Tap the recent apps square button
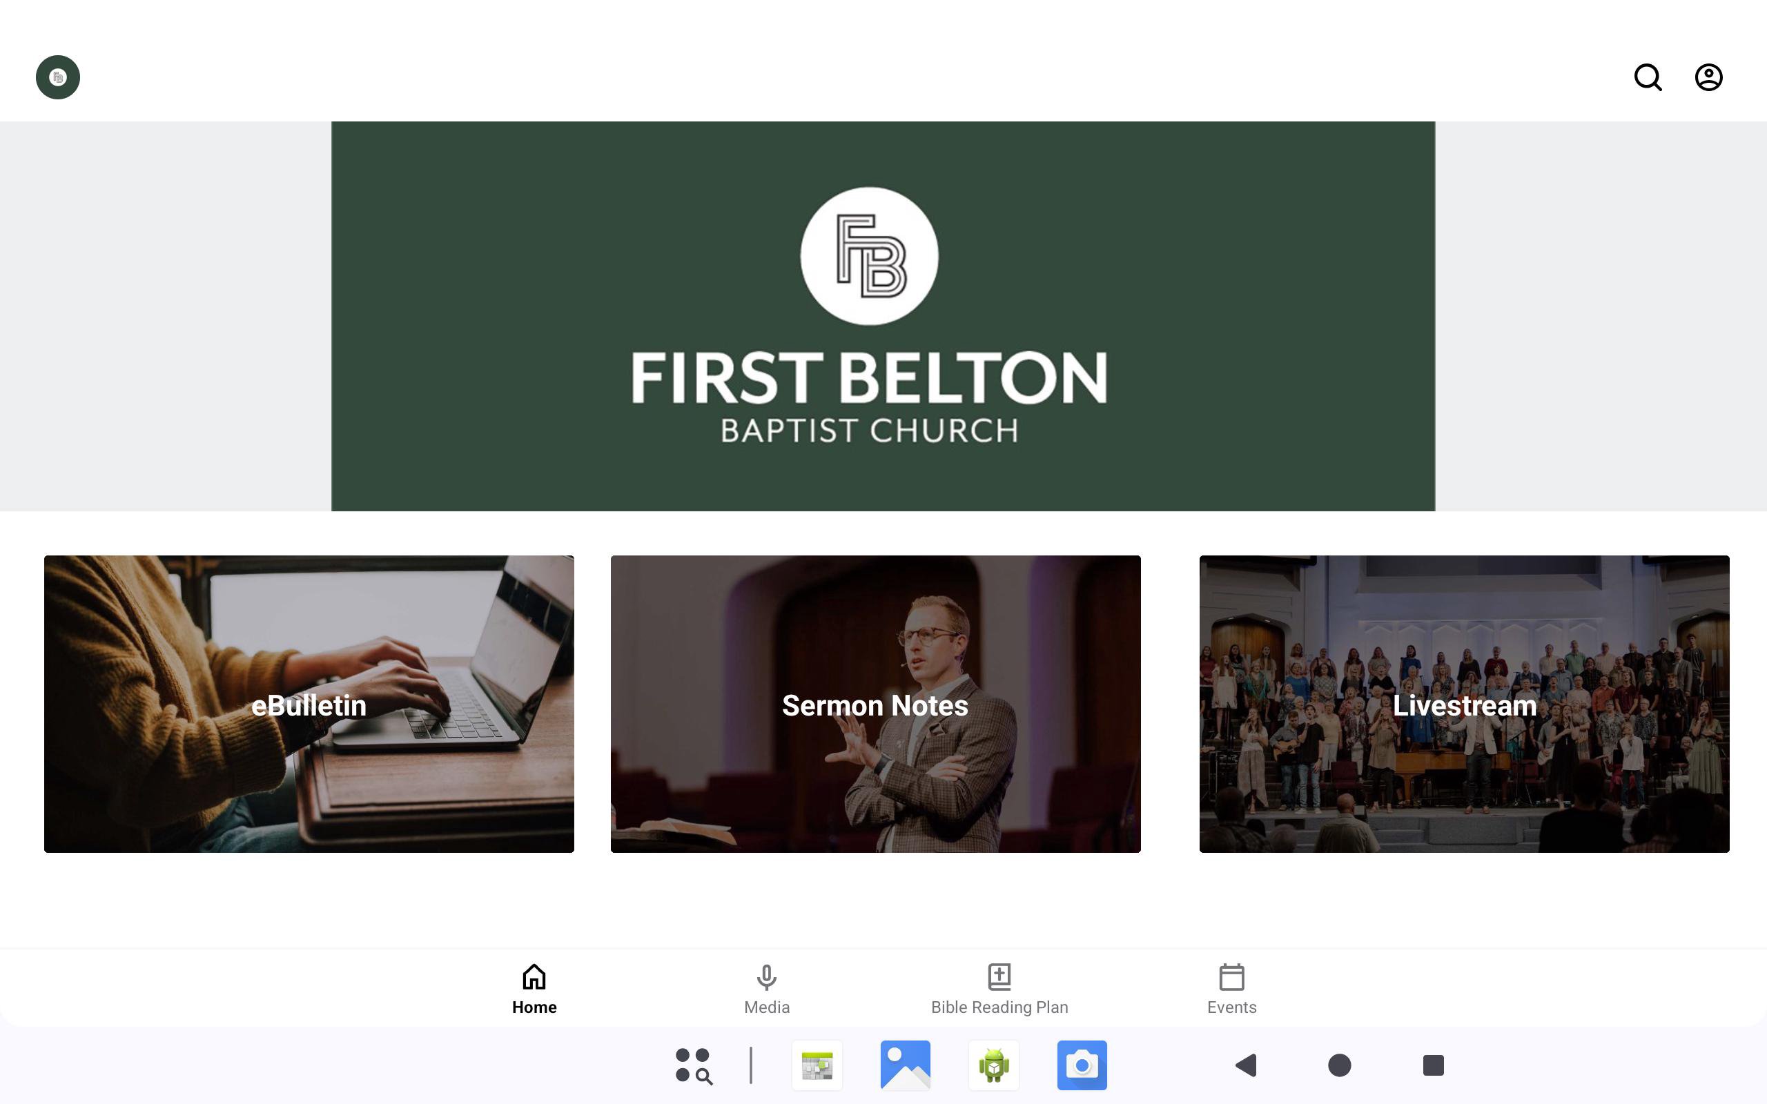 click(x=1434, y=1065)
